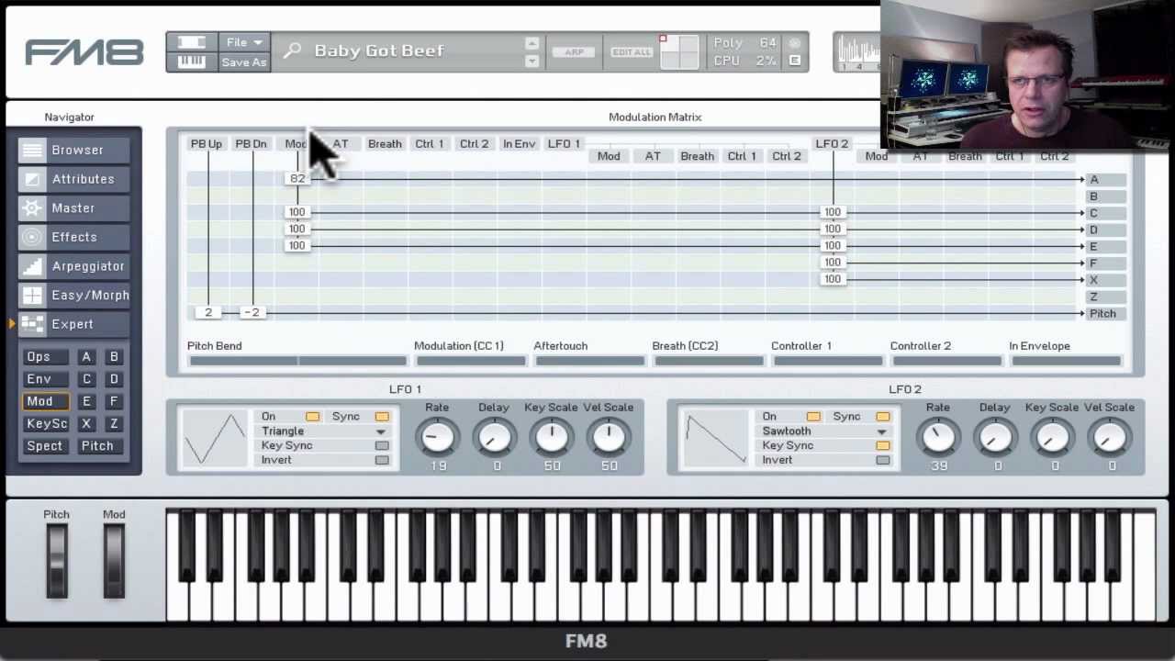
Task: Click the LFO 2 Rate knob
Action: pos(938,438)
